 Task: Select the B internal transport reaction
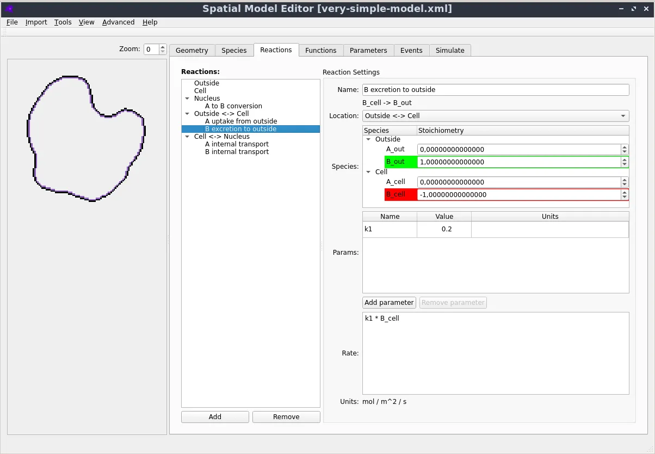[x=237, y=152]
